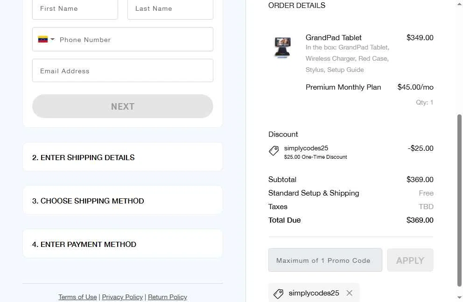Click the order details scrollbar thumb

pos(459,201)
